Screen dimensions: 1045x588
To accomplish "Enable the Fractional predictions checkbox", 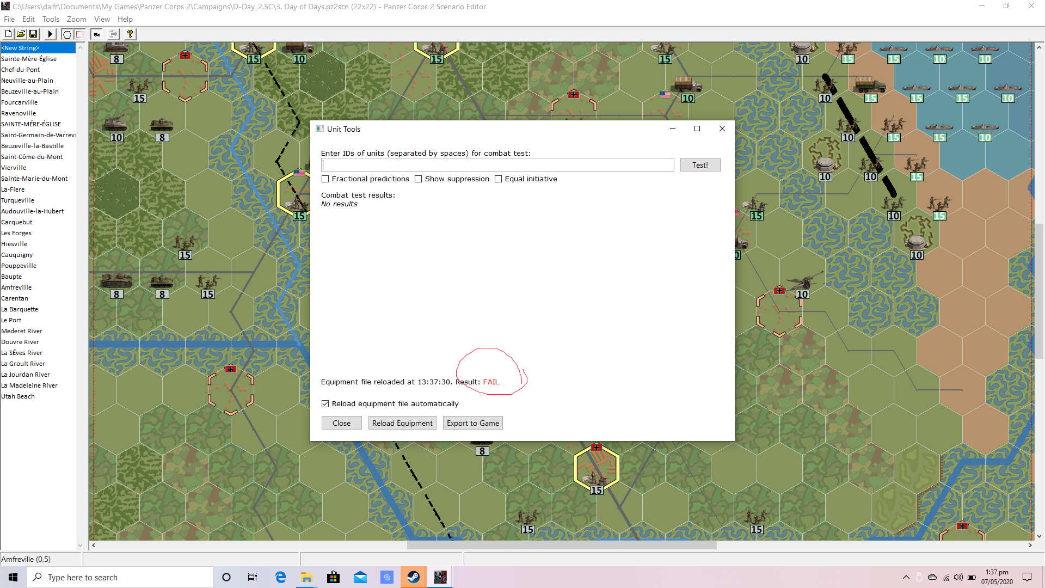I will pos(325,179).
